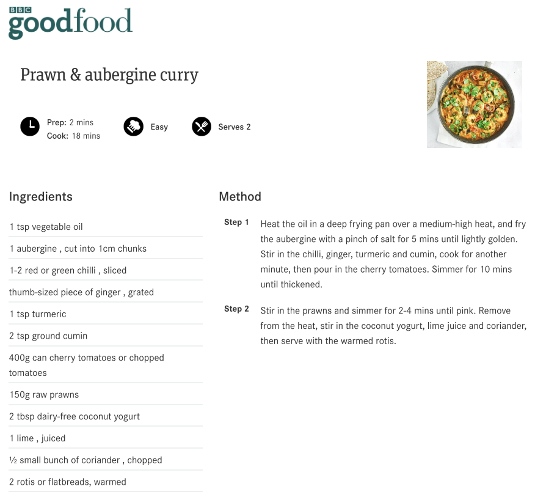This screenshot has height=500, width=535.
Task: Click the red or green chilli ingredient
Action: click(68, 271)
